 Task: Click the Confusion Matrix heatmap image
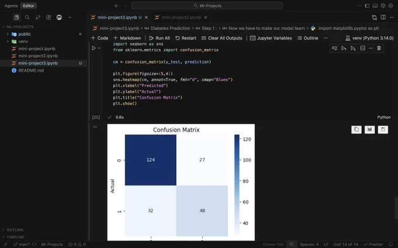tap(181, 182)
